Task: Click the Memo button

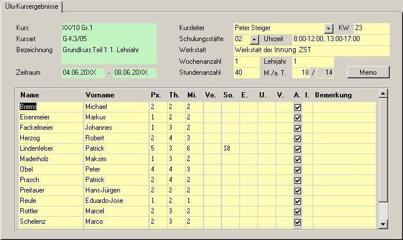Action: [x=368, y=72]
